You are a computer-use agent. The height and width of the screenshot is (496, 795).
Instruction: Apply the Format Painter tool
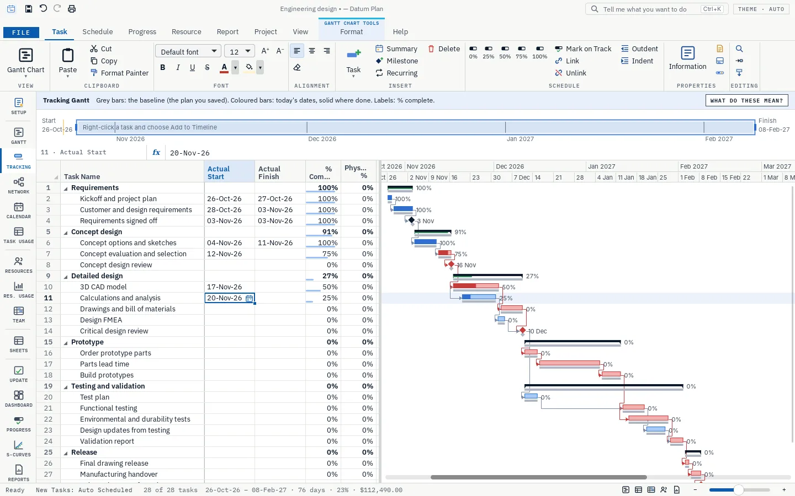(x=119, y=73)
